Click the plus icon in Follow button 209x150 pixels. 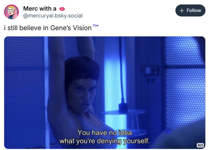[x=182, y=10]
